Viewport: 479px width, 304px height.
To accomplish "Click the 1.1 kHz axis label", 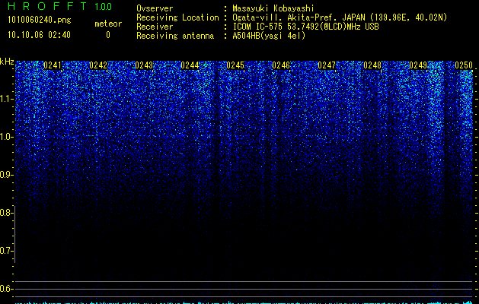I will pos(7,99).
